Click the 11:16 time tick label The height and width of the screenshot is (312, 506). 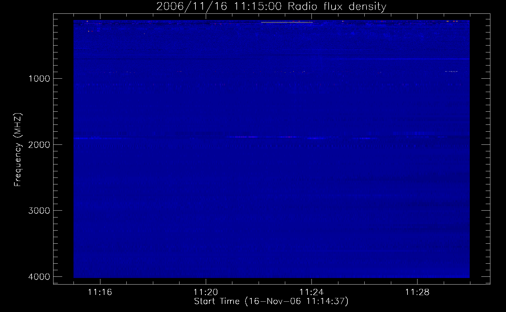tap(100, 292)
